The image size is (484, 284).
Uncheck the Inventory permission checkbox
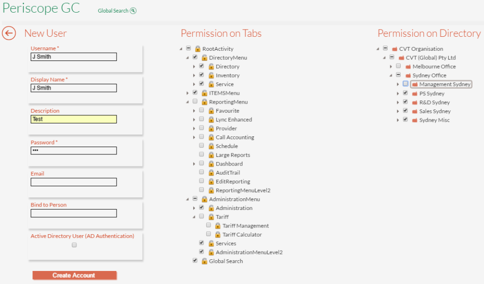201,75
